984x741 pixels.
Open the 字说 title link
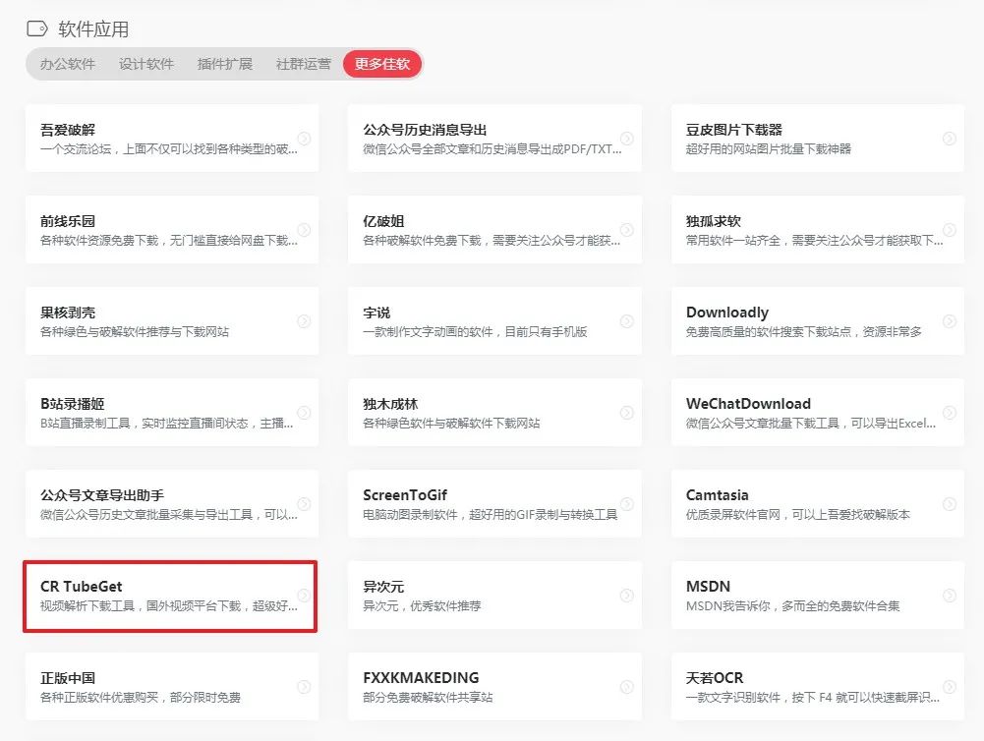click(x=376, y=313)
